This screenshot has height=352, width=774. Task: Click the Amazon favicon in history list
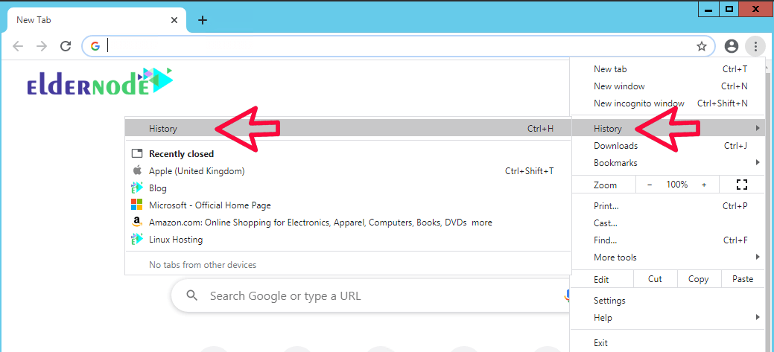click(x=137, y=223)
